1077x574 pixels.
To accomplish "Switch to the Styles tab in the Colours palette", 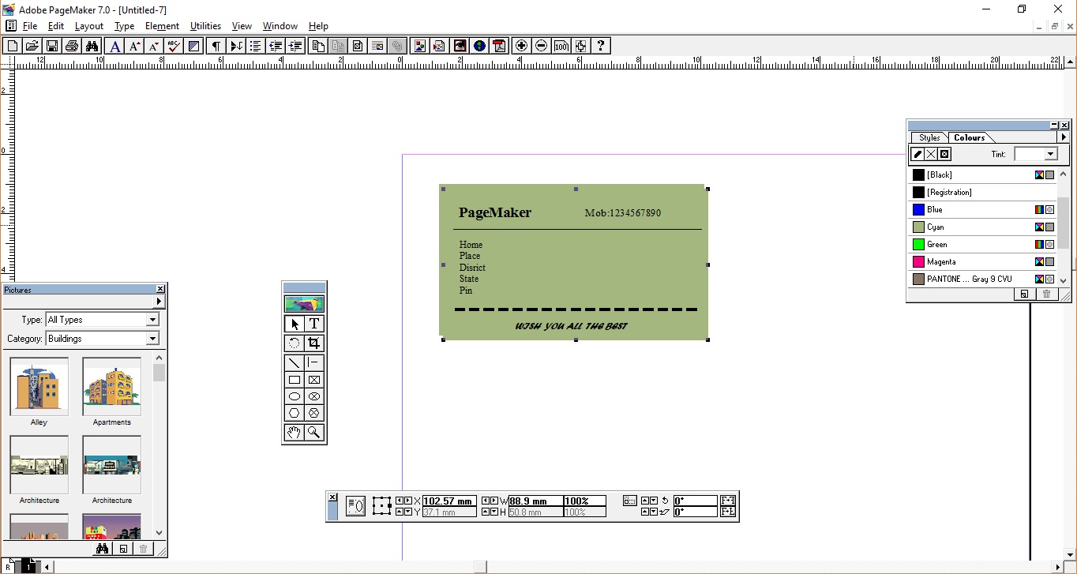I will 929,137.
